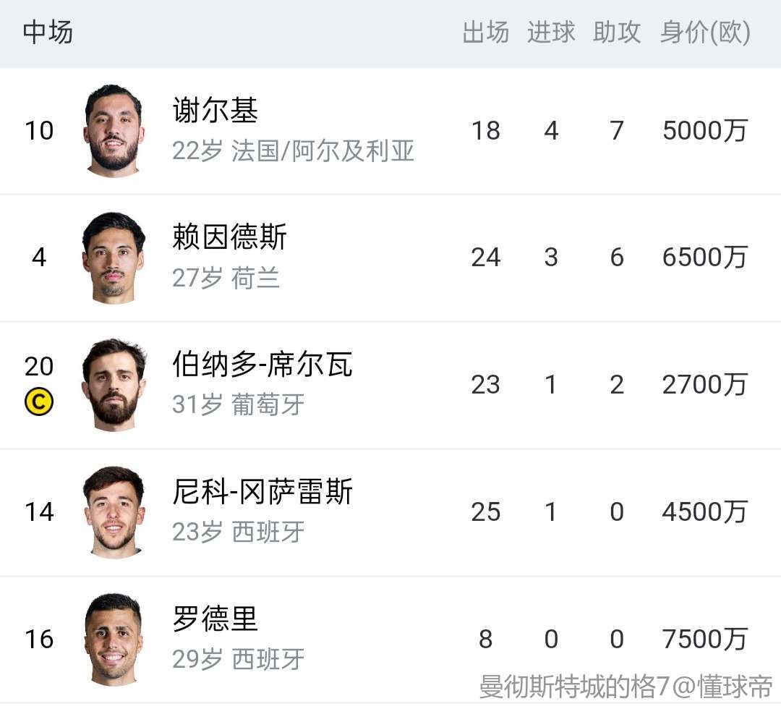781x709 pixels.
Task: Tap shirt number 10 beside Cherki
Action: click(39, 131)
